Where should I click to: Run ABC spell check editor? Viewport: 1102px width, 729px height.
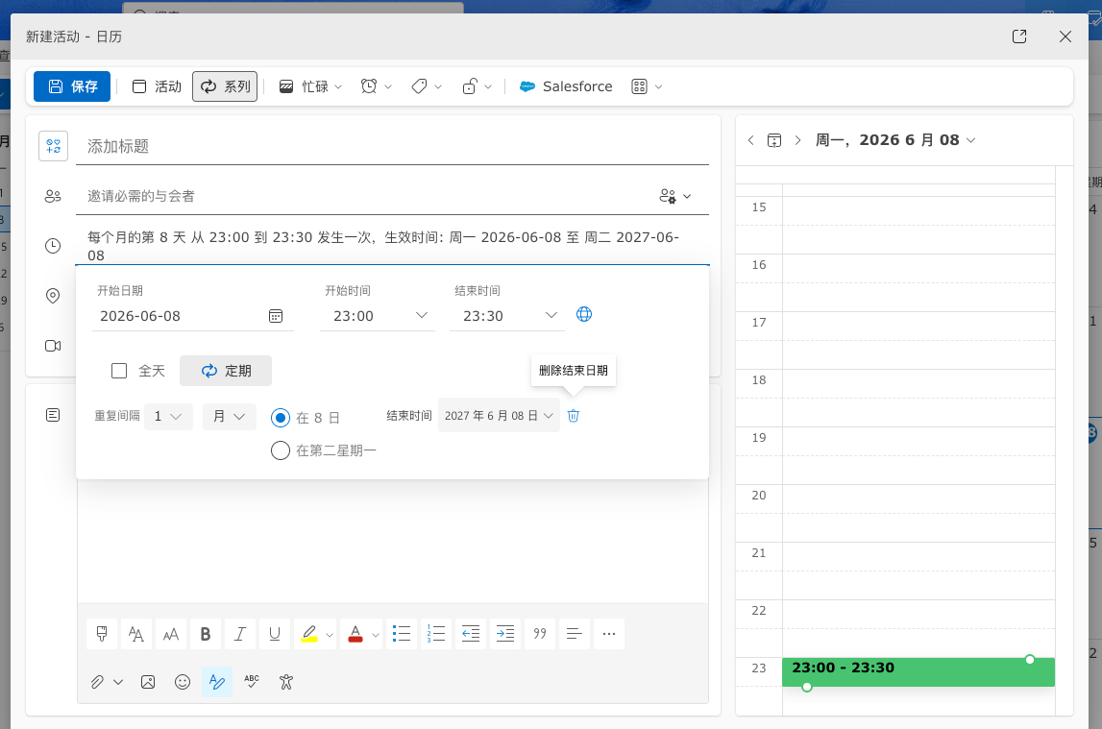pos(252,682)
